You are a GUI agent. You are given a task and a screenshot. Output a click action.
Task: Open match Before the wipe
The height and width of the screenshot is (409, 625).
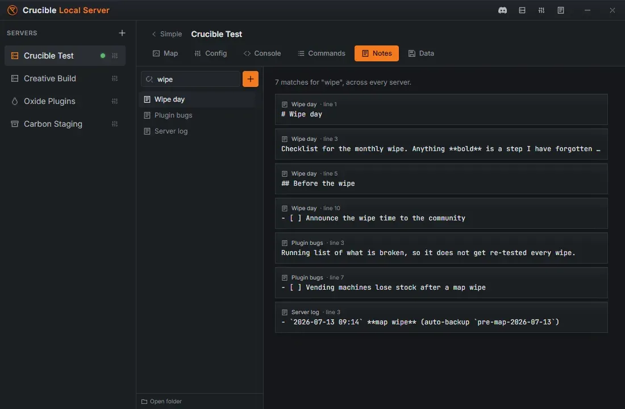[441, 179]
